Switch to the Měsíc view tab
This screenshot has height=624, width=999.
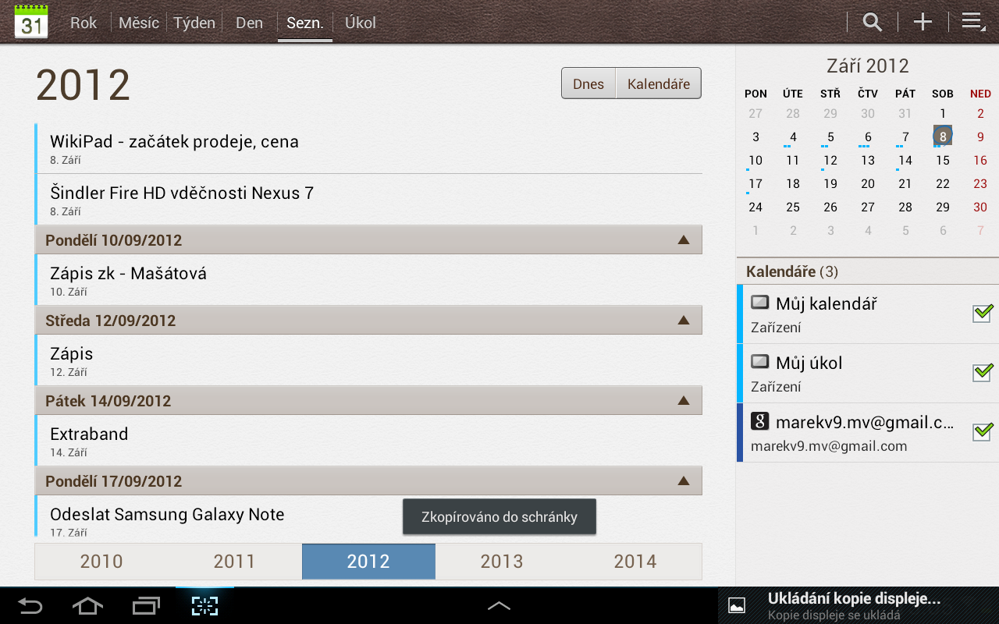point(139,23)
